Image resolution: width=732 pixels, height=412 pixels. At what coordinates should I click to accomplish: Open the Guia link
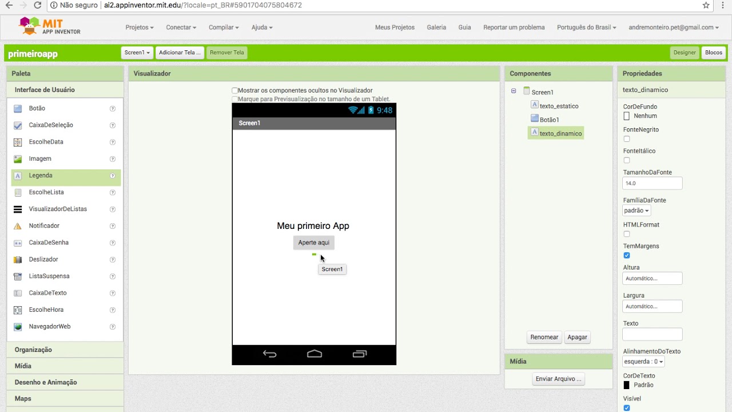point(464,27)
